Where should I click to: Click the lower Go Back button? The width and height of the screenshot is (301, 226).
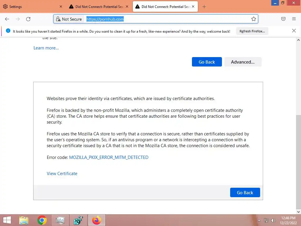click(x=245, y=192)
